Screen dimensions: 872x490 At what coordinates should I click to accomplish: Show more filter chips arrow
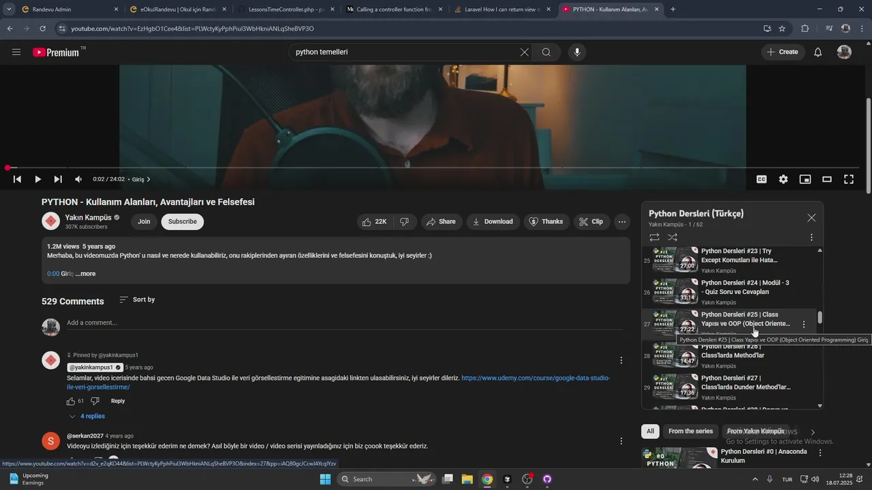tap(813, 431)
